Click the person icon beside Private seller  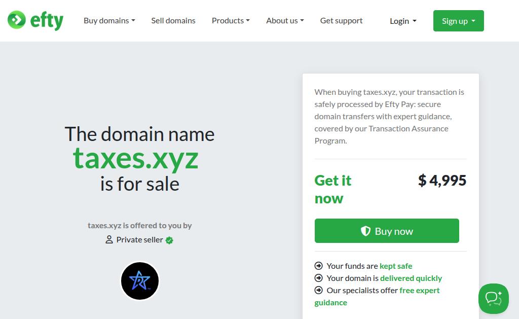109,240
